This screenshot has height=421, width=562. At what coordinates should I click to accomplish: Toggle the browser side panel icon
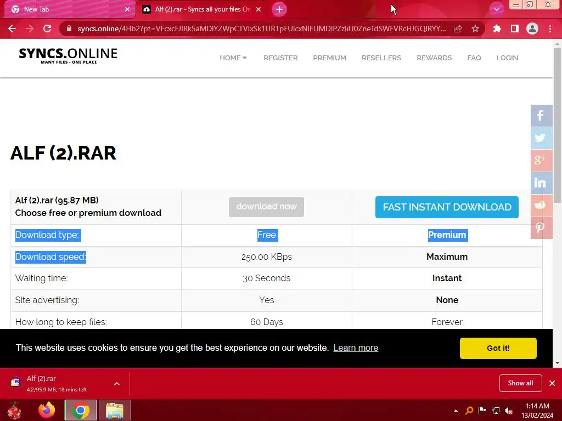[x=515, y=29]
